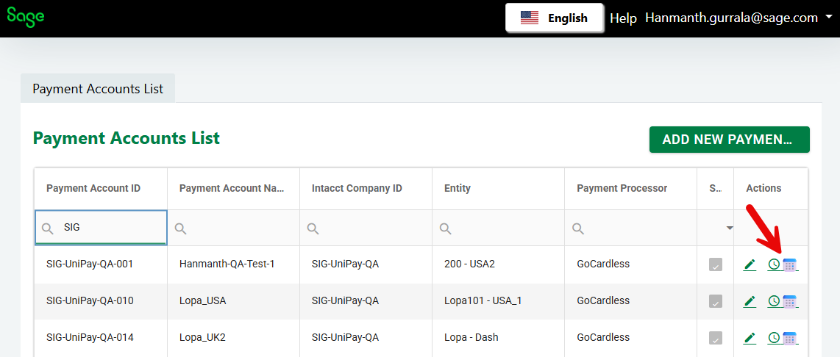This screenshot has width=840, height=357.
Task: Click SIG-UniPay-QA company in Lopa_USA row
Action: 345,300
